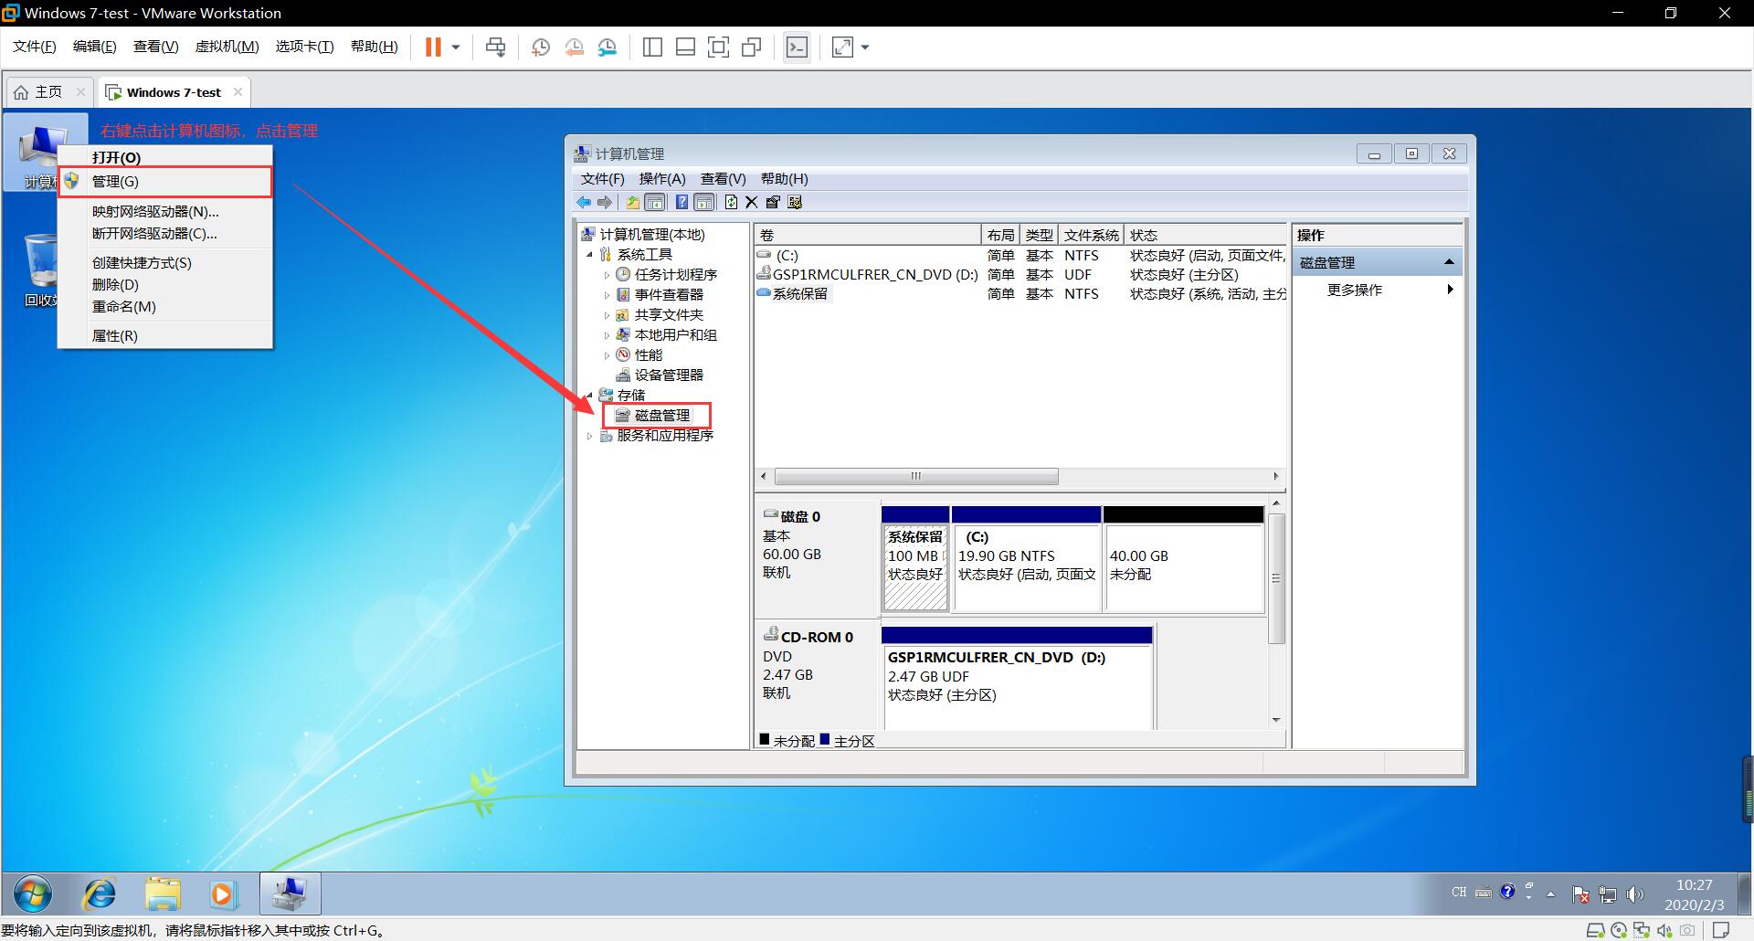Open the power options dropdown arrow beside pause
The image size is (1754, 941).
tap(455, 47)
